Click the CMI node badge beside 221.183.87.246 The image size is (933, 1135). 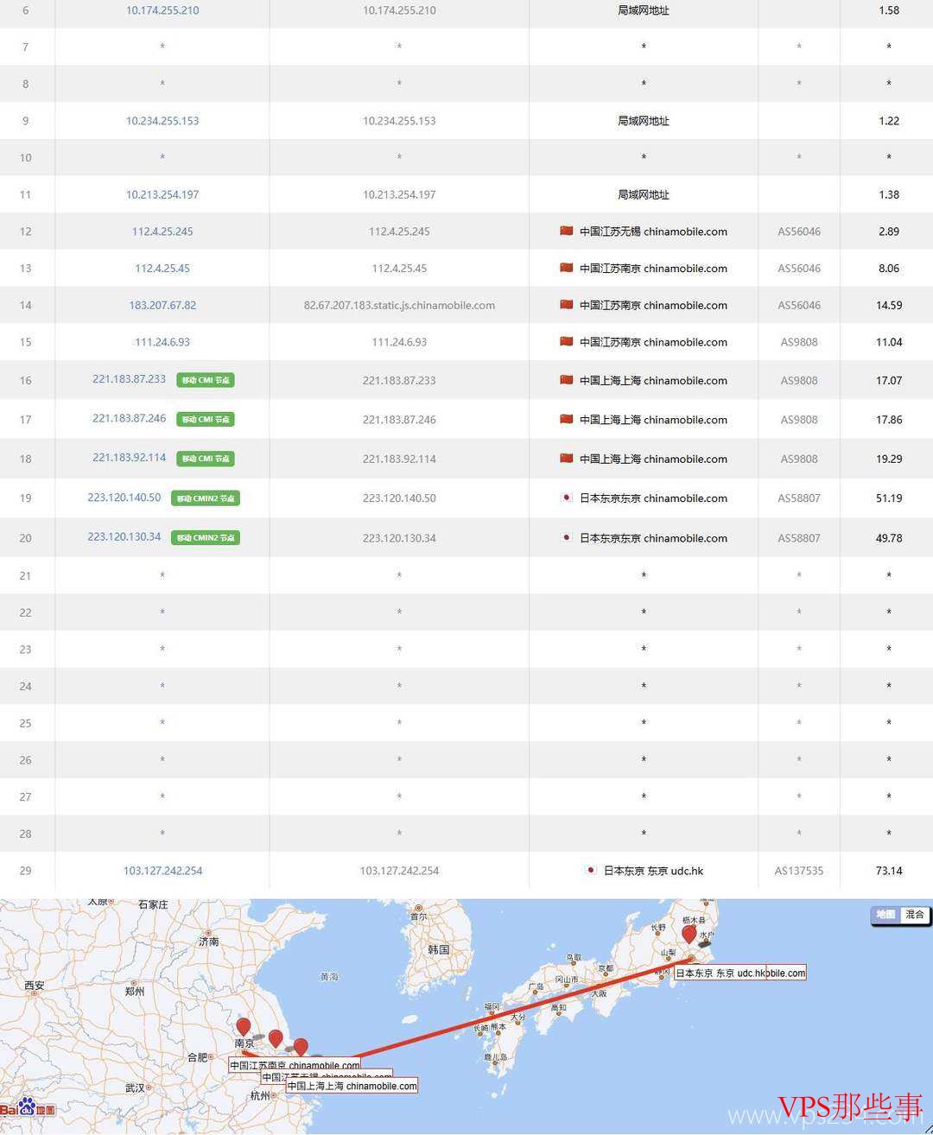coord(206,419)
